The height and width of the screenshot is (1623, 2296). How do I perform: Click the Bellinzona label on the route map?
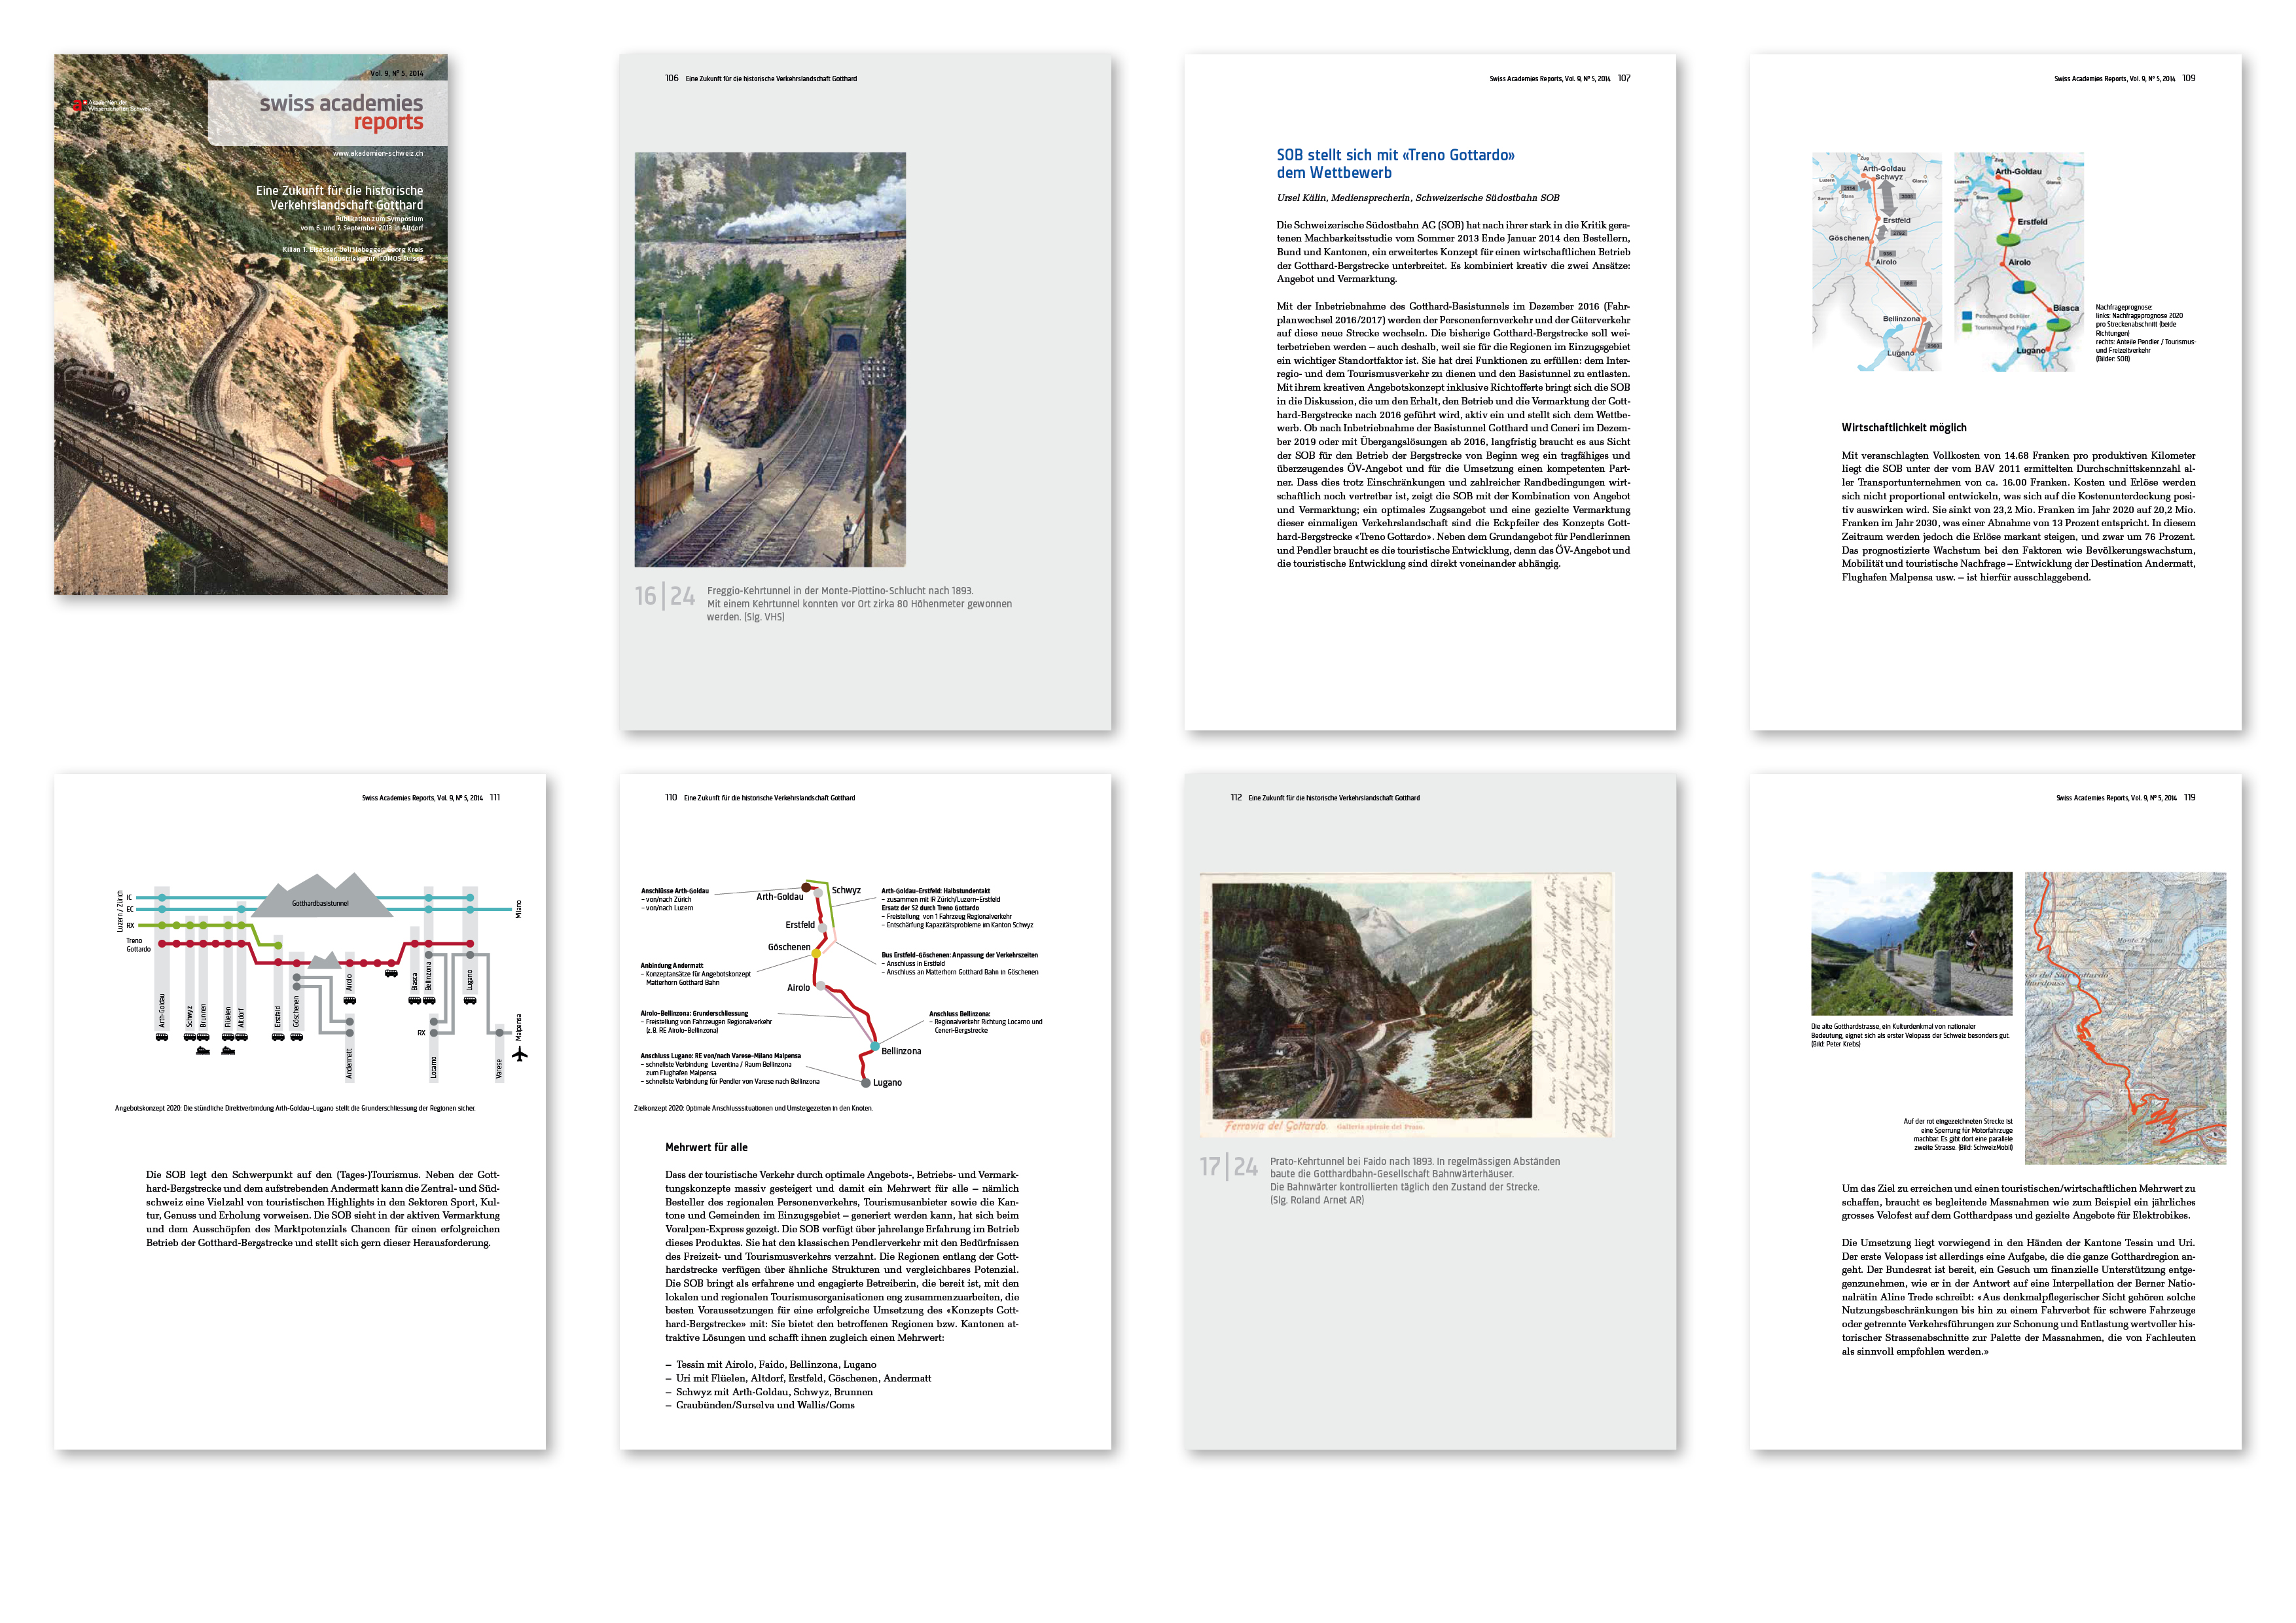pos(901,1051)
